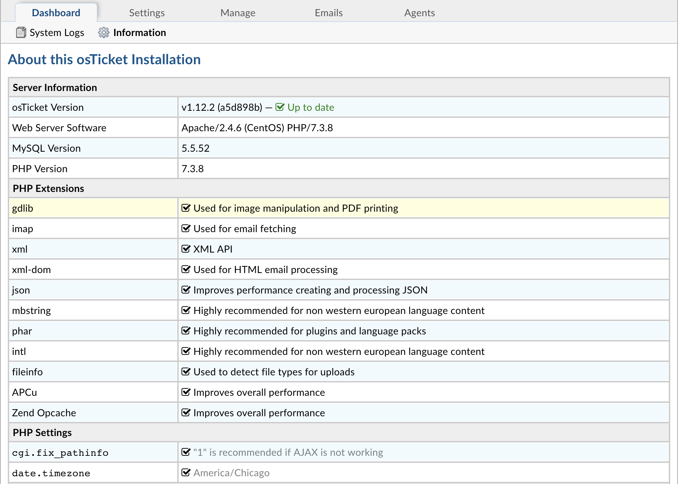
Task: Click the Up to date status link
Action: pos(310,107)
